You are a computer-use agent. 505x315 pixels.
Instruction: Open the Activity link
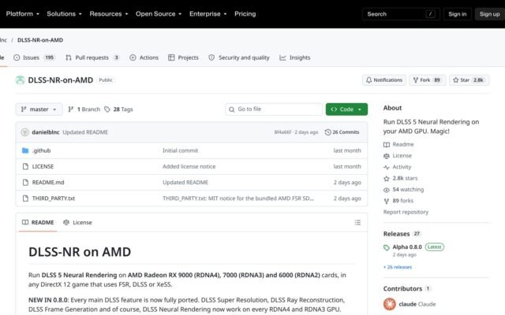pyautogui.click(x=398, y=167)
